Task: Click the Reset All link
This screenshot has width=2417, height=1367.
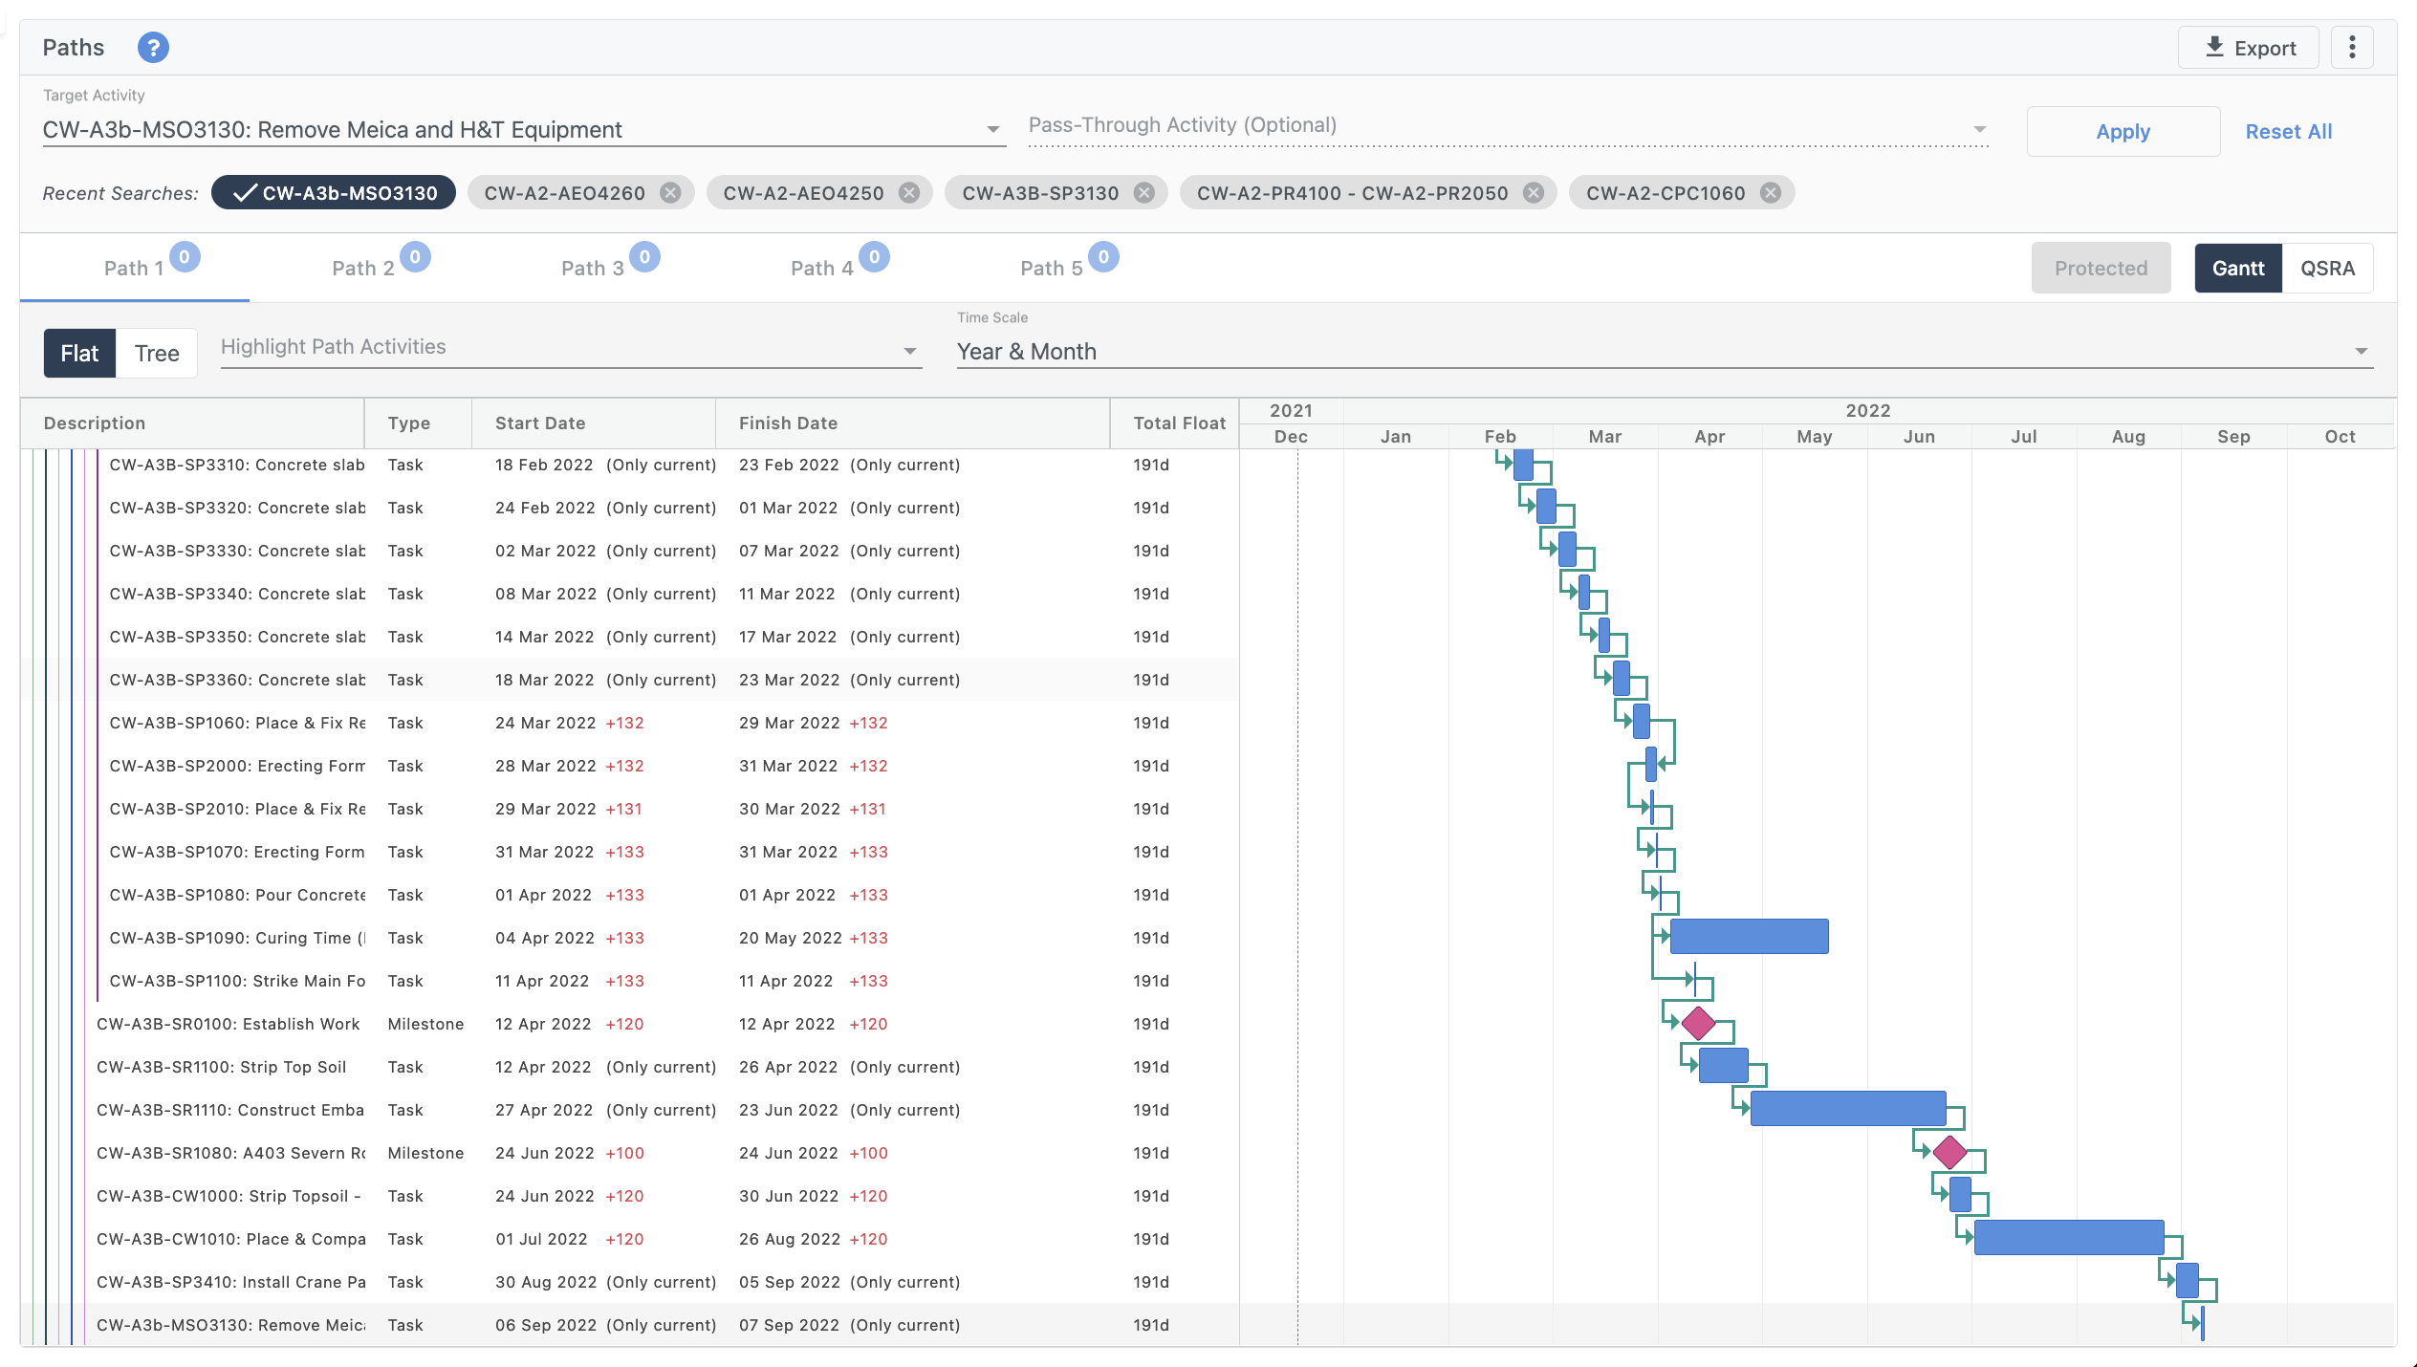Action: point(2289,132)
